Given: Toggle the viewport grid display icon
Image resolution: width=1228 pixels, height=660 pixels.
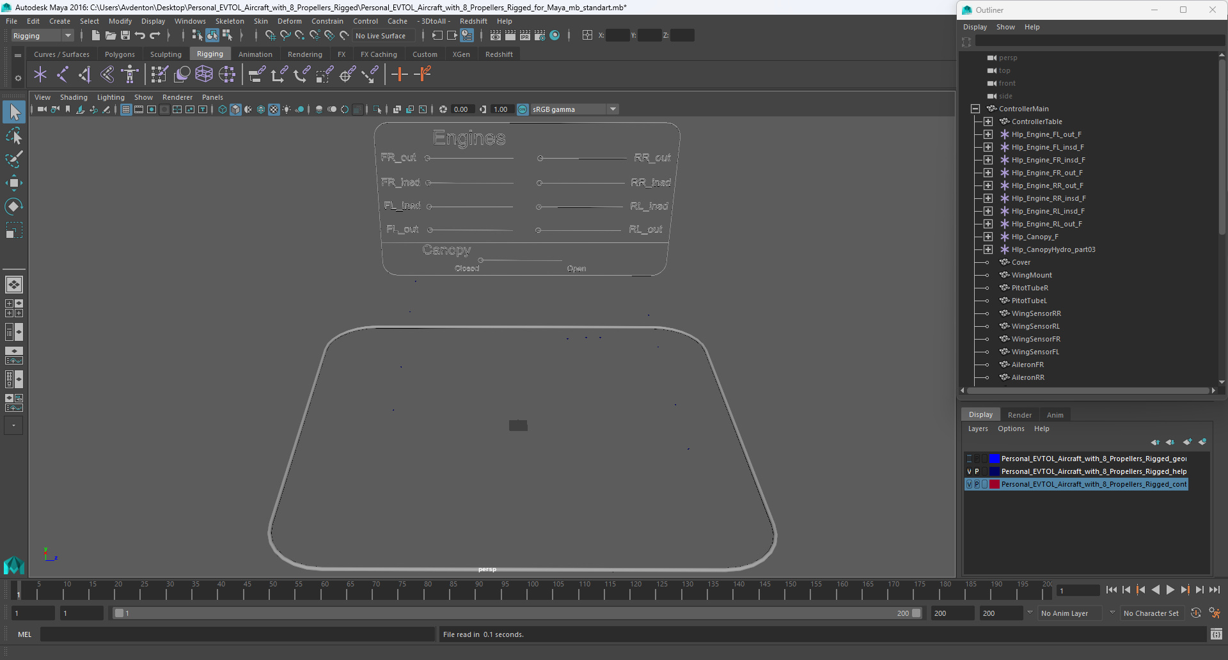Looking at the screenshot, I should coord(126,109).
